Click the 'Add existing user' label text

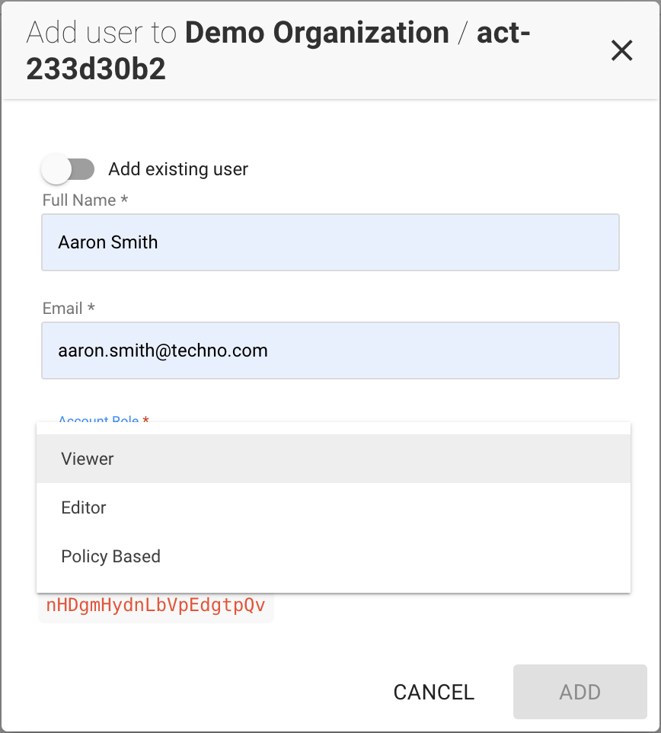pos(178,168)
